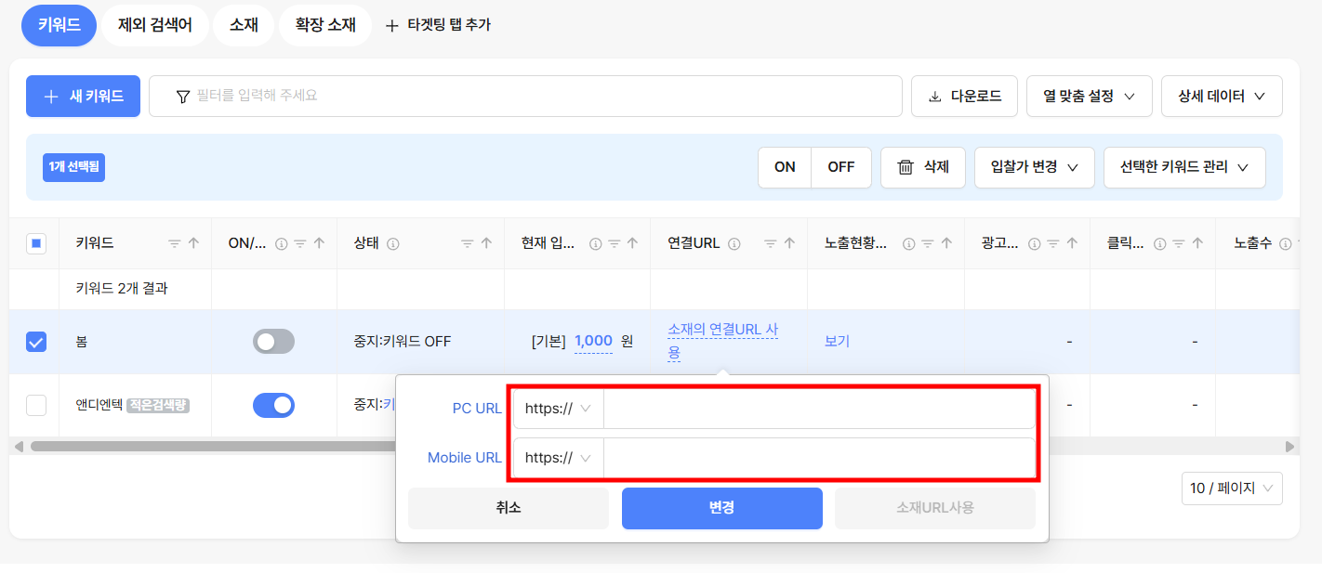Filter the 광고 column

click(x=1052, y=243)
